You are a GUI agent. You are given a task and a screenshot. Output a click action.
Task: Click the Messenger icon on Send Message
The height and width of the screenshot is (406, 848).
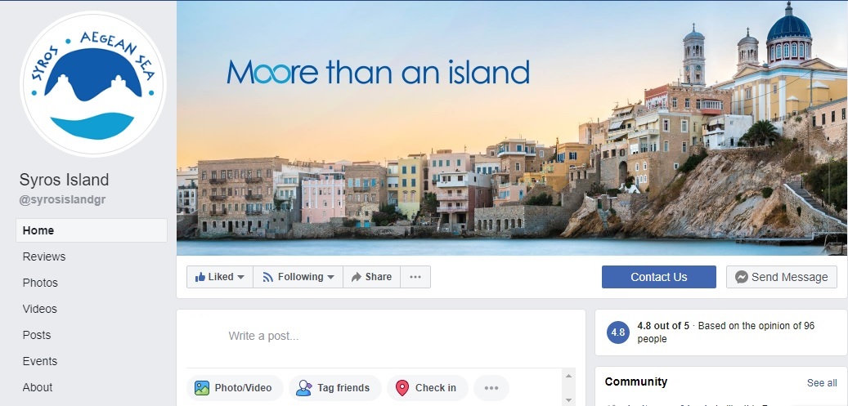click(742, 277)
